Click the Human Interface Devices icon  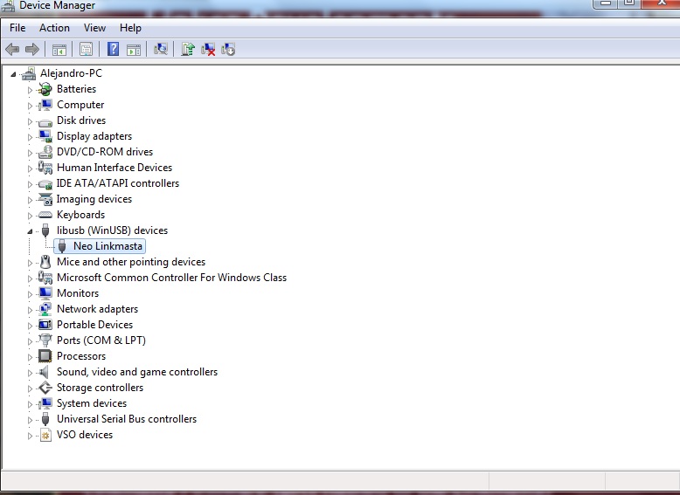coord(45,168)
